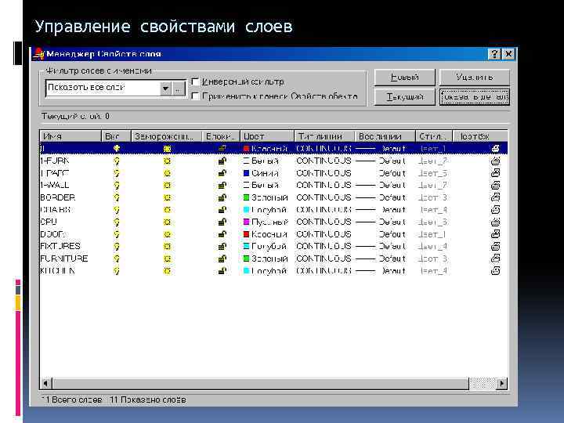This screenshot has width=564, height=423.
Task: Sort by the Тип линии column header
Action: coord(324,136)
